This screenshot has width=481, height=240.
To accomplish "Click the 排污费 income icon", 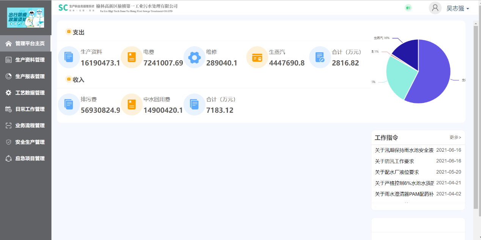I will 69,104.
